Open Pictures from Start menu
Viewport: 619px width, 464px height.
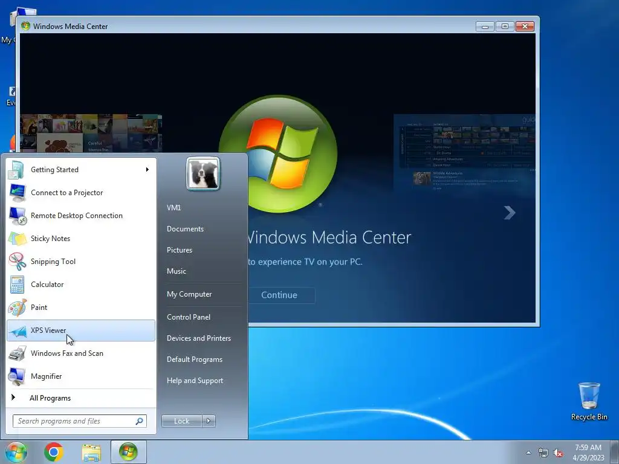pos(179,250)
